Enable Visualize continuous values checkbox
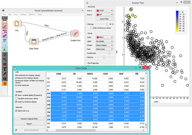Image resolution: width=192 pixels, height=135 pixels. [x=16, y=98]
